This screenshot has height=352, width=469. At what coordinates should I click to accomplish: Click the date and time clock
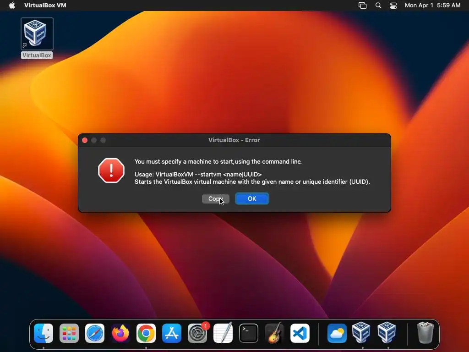tap(432, 5)
